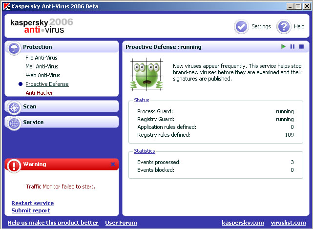Dismiss the Warning panel with its X
313x229 pixels.
pyautogui.click(x=113, y=164)
